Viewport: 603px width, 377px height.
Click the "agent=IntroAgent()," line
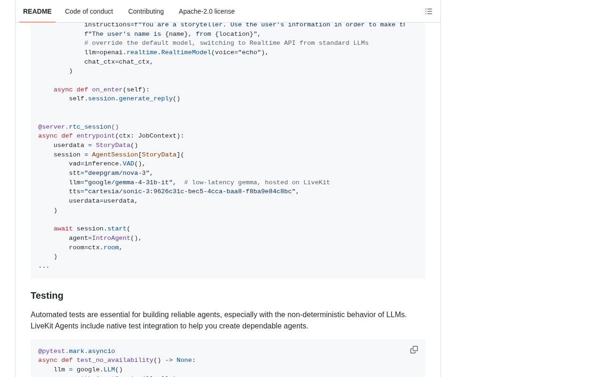pos(106,238)
